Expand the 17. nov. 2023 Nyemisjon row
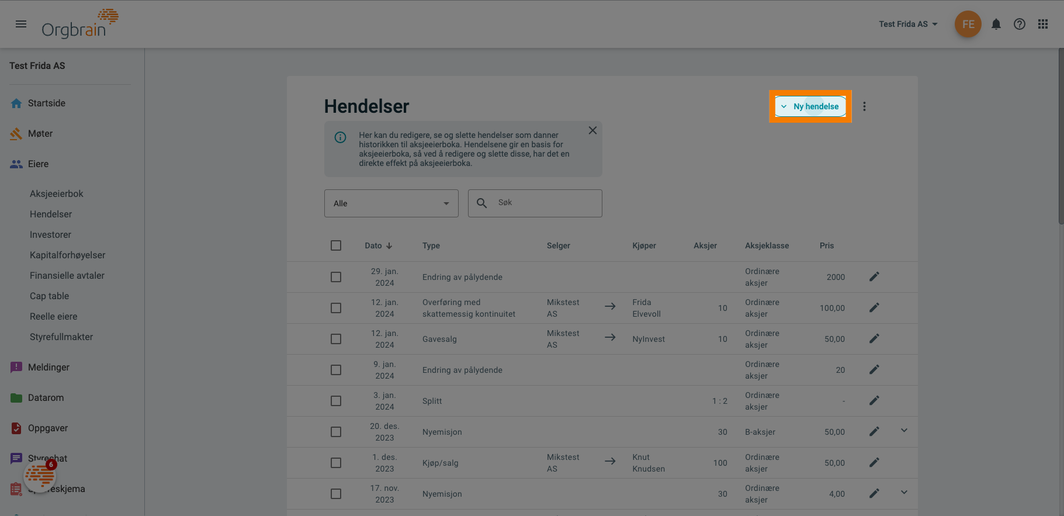Image resolution: width=1064 pixels, height=516 pixels. [904, 493]
